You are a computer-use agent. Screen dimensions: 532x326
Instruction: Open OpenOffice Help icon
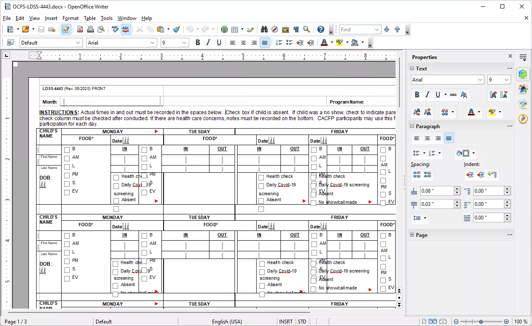pos(321,29)
